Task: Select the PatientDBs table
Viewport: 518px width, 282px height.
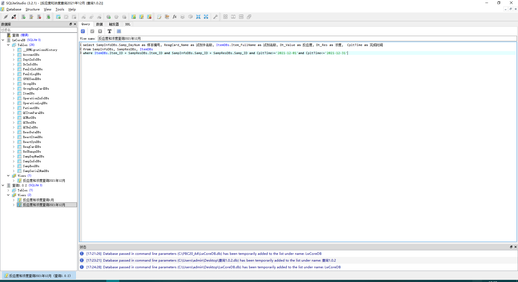Action: [31, 108]
